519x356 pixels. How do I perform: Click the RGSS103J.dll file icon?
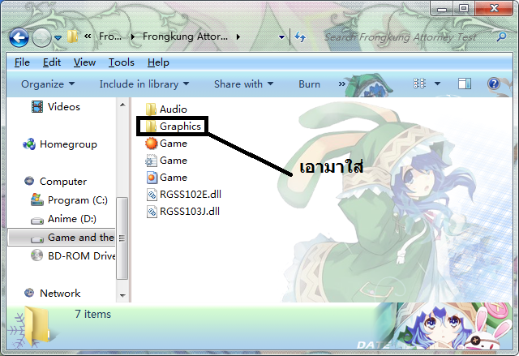tap(152, 212)
